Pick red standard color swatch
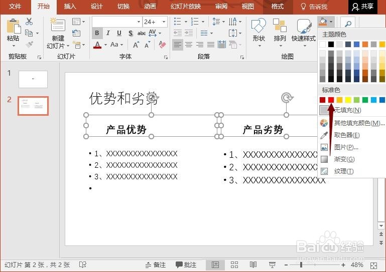The height and width of the screenshot is (272, 386). (x=331, y=100)
